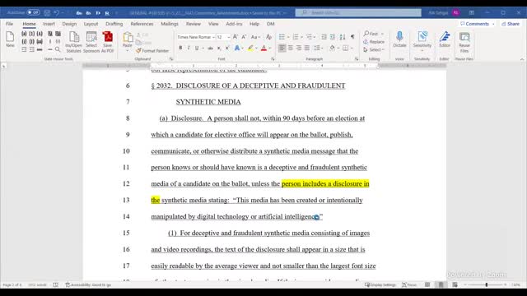Click the search box in title bar

(x=358, y=12)
